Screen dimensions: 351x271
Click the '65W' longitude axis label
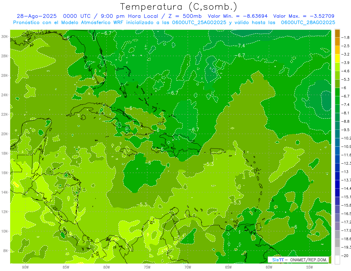[x=228, y=267]
